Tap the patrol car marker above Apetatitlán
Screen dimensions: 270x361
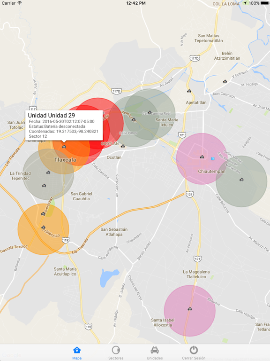189,91
